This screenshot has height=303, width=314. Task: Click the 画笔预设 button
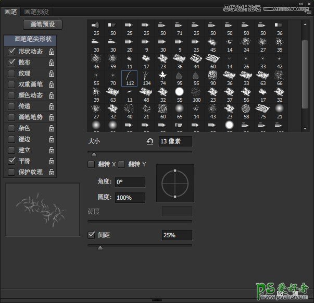pyautogui.click(x=43, y=25)
